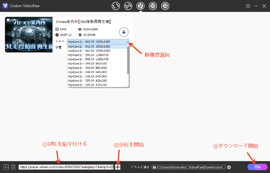Click the Vimeo URL input field
This screenshot has width=270, height=173.
tap(66, 167)
